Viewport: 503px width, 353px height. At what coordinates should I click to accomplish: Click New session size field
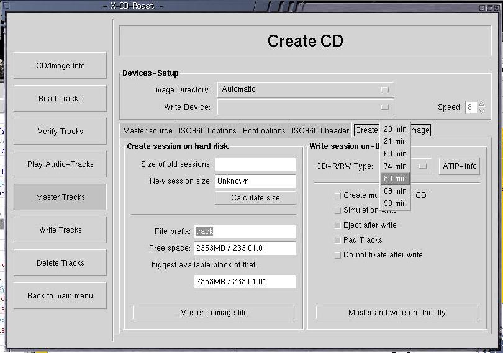255,181
